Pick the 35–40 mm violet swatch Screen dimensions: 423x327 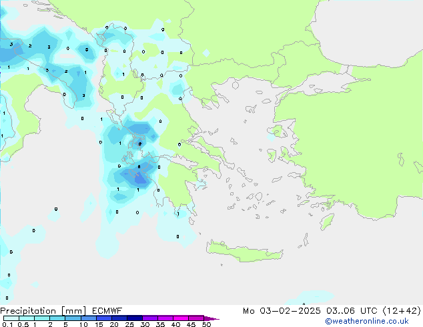165,318
